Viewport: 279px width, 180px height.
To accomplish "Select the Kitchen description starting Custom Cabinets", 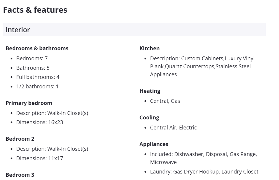I will (x=202, y=67).
